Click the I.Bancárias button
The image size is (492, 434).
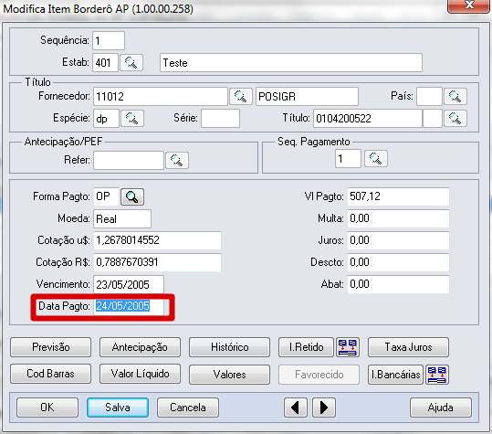click(x=395, y=375)
